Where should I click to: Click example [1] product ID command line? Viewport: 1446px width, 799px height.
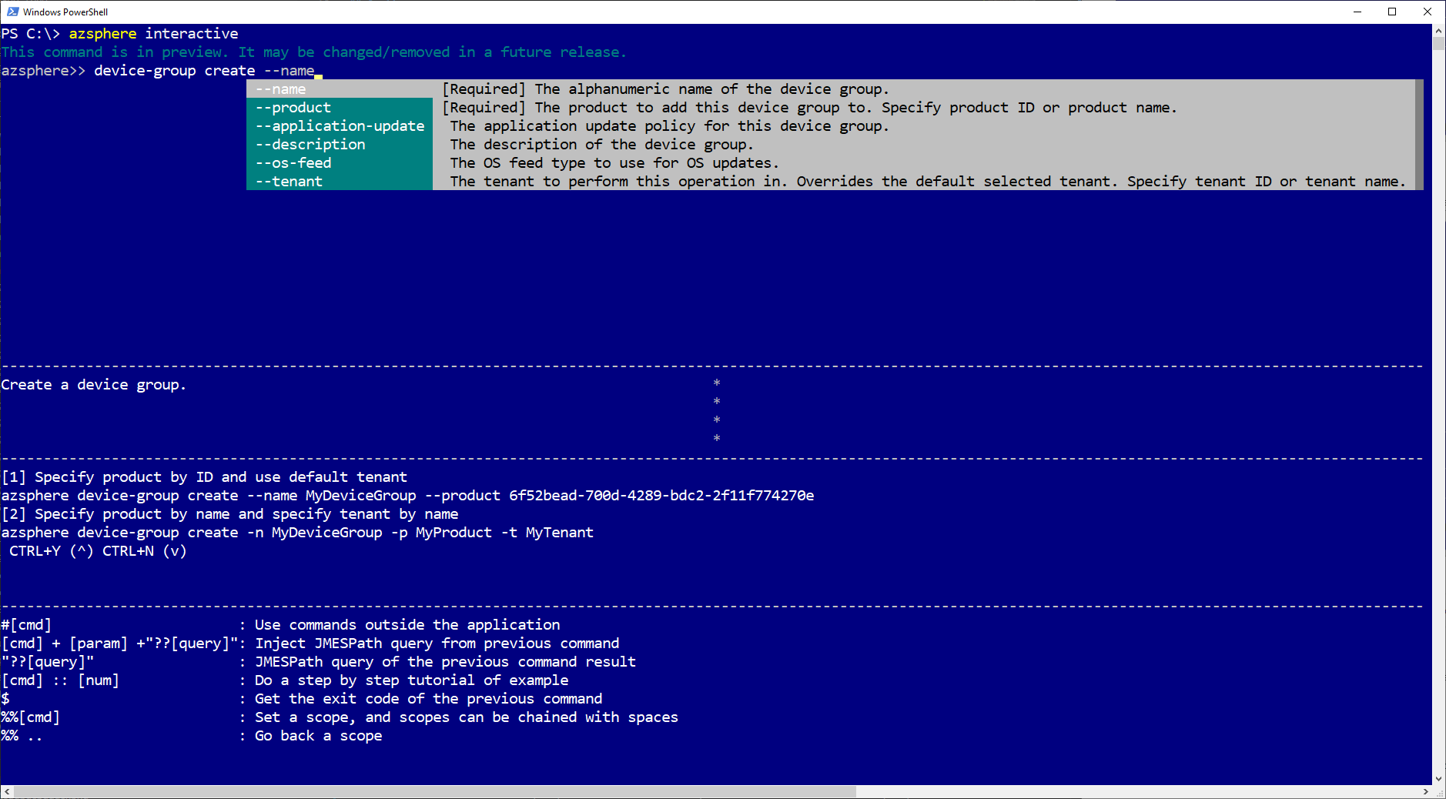tap(408, 495)
